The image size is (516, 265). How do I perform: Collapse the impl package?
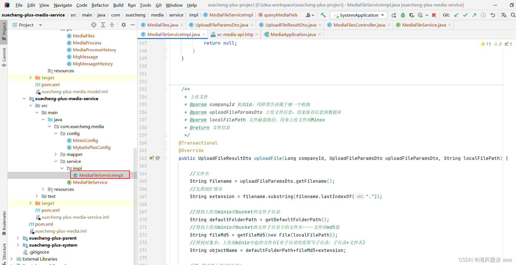(62, 168)
